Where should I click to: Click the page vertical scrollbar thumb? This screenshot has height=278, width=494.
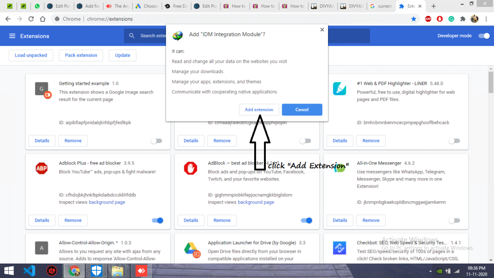(x=491, y=83)
